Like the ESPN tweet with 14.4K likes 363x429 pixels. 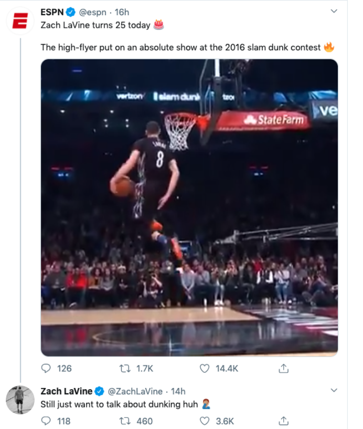point(205,369)
